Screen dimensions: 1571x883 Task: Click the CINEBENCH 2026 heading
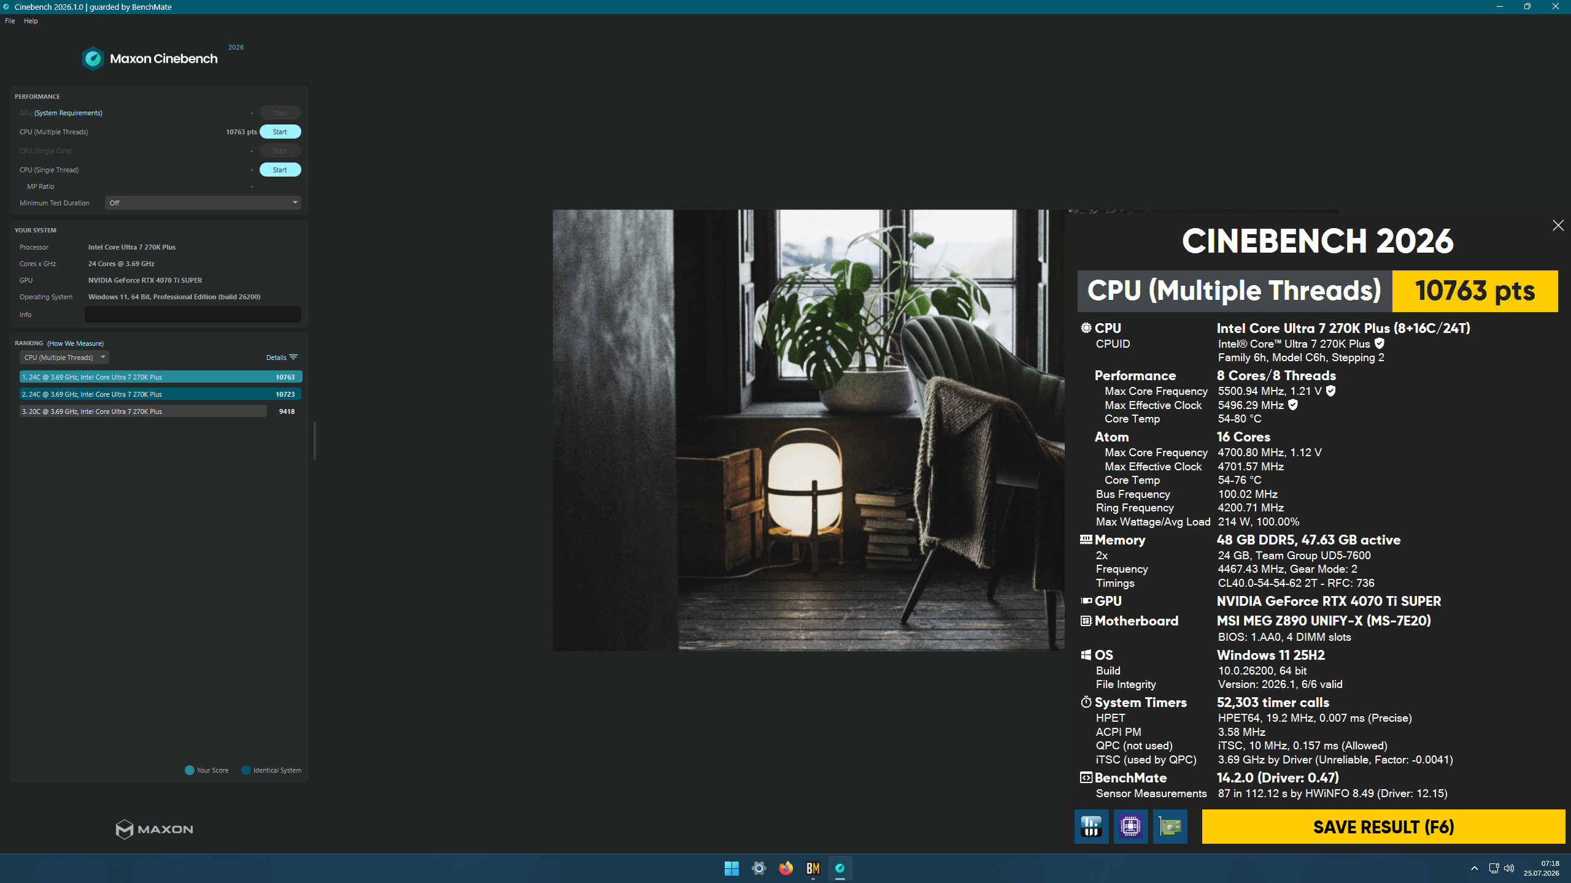(x=1318, y=241)
